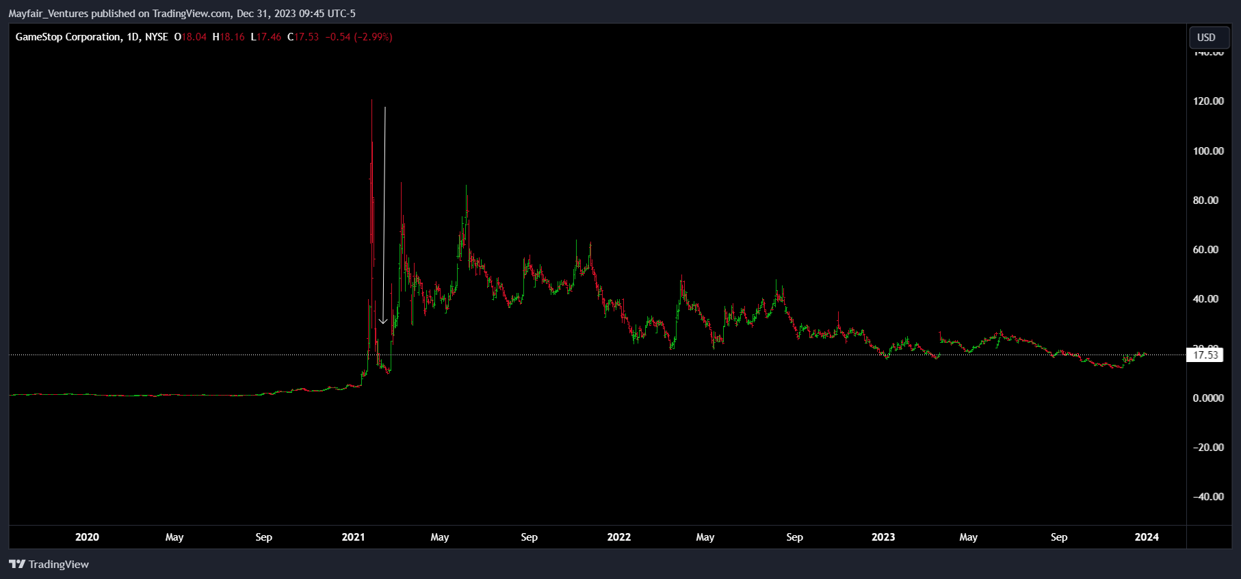The image size is (1241, 579).
Task: Click the 2021 time axis label
Action: pyautogui.click(x=353, y=537)
